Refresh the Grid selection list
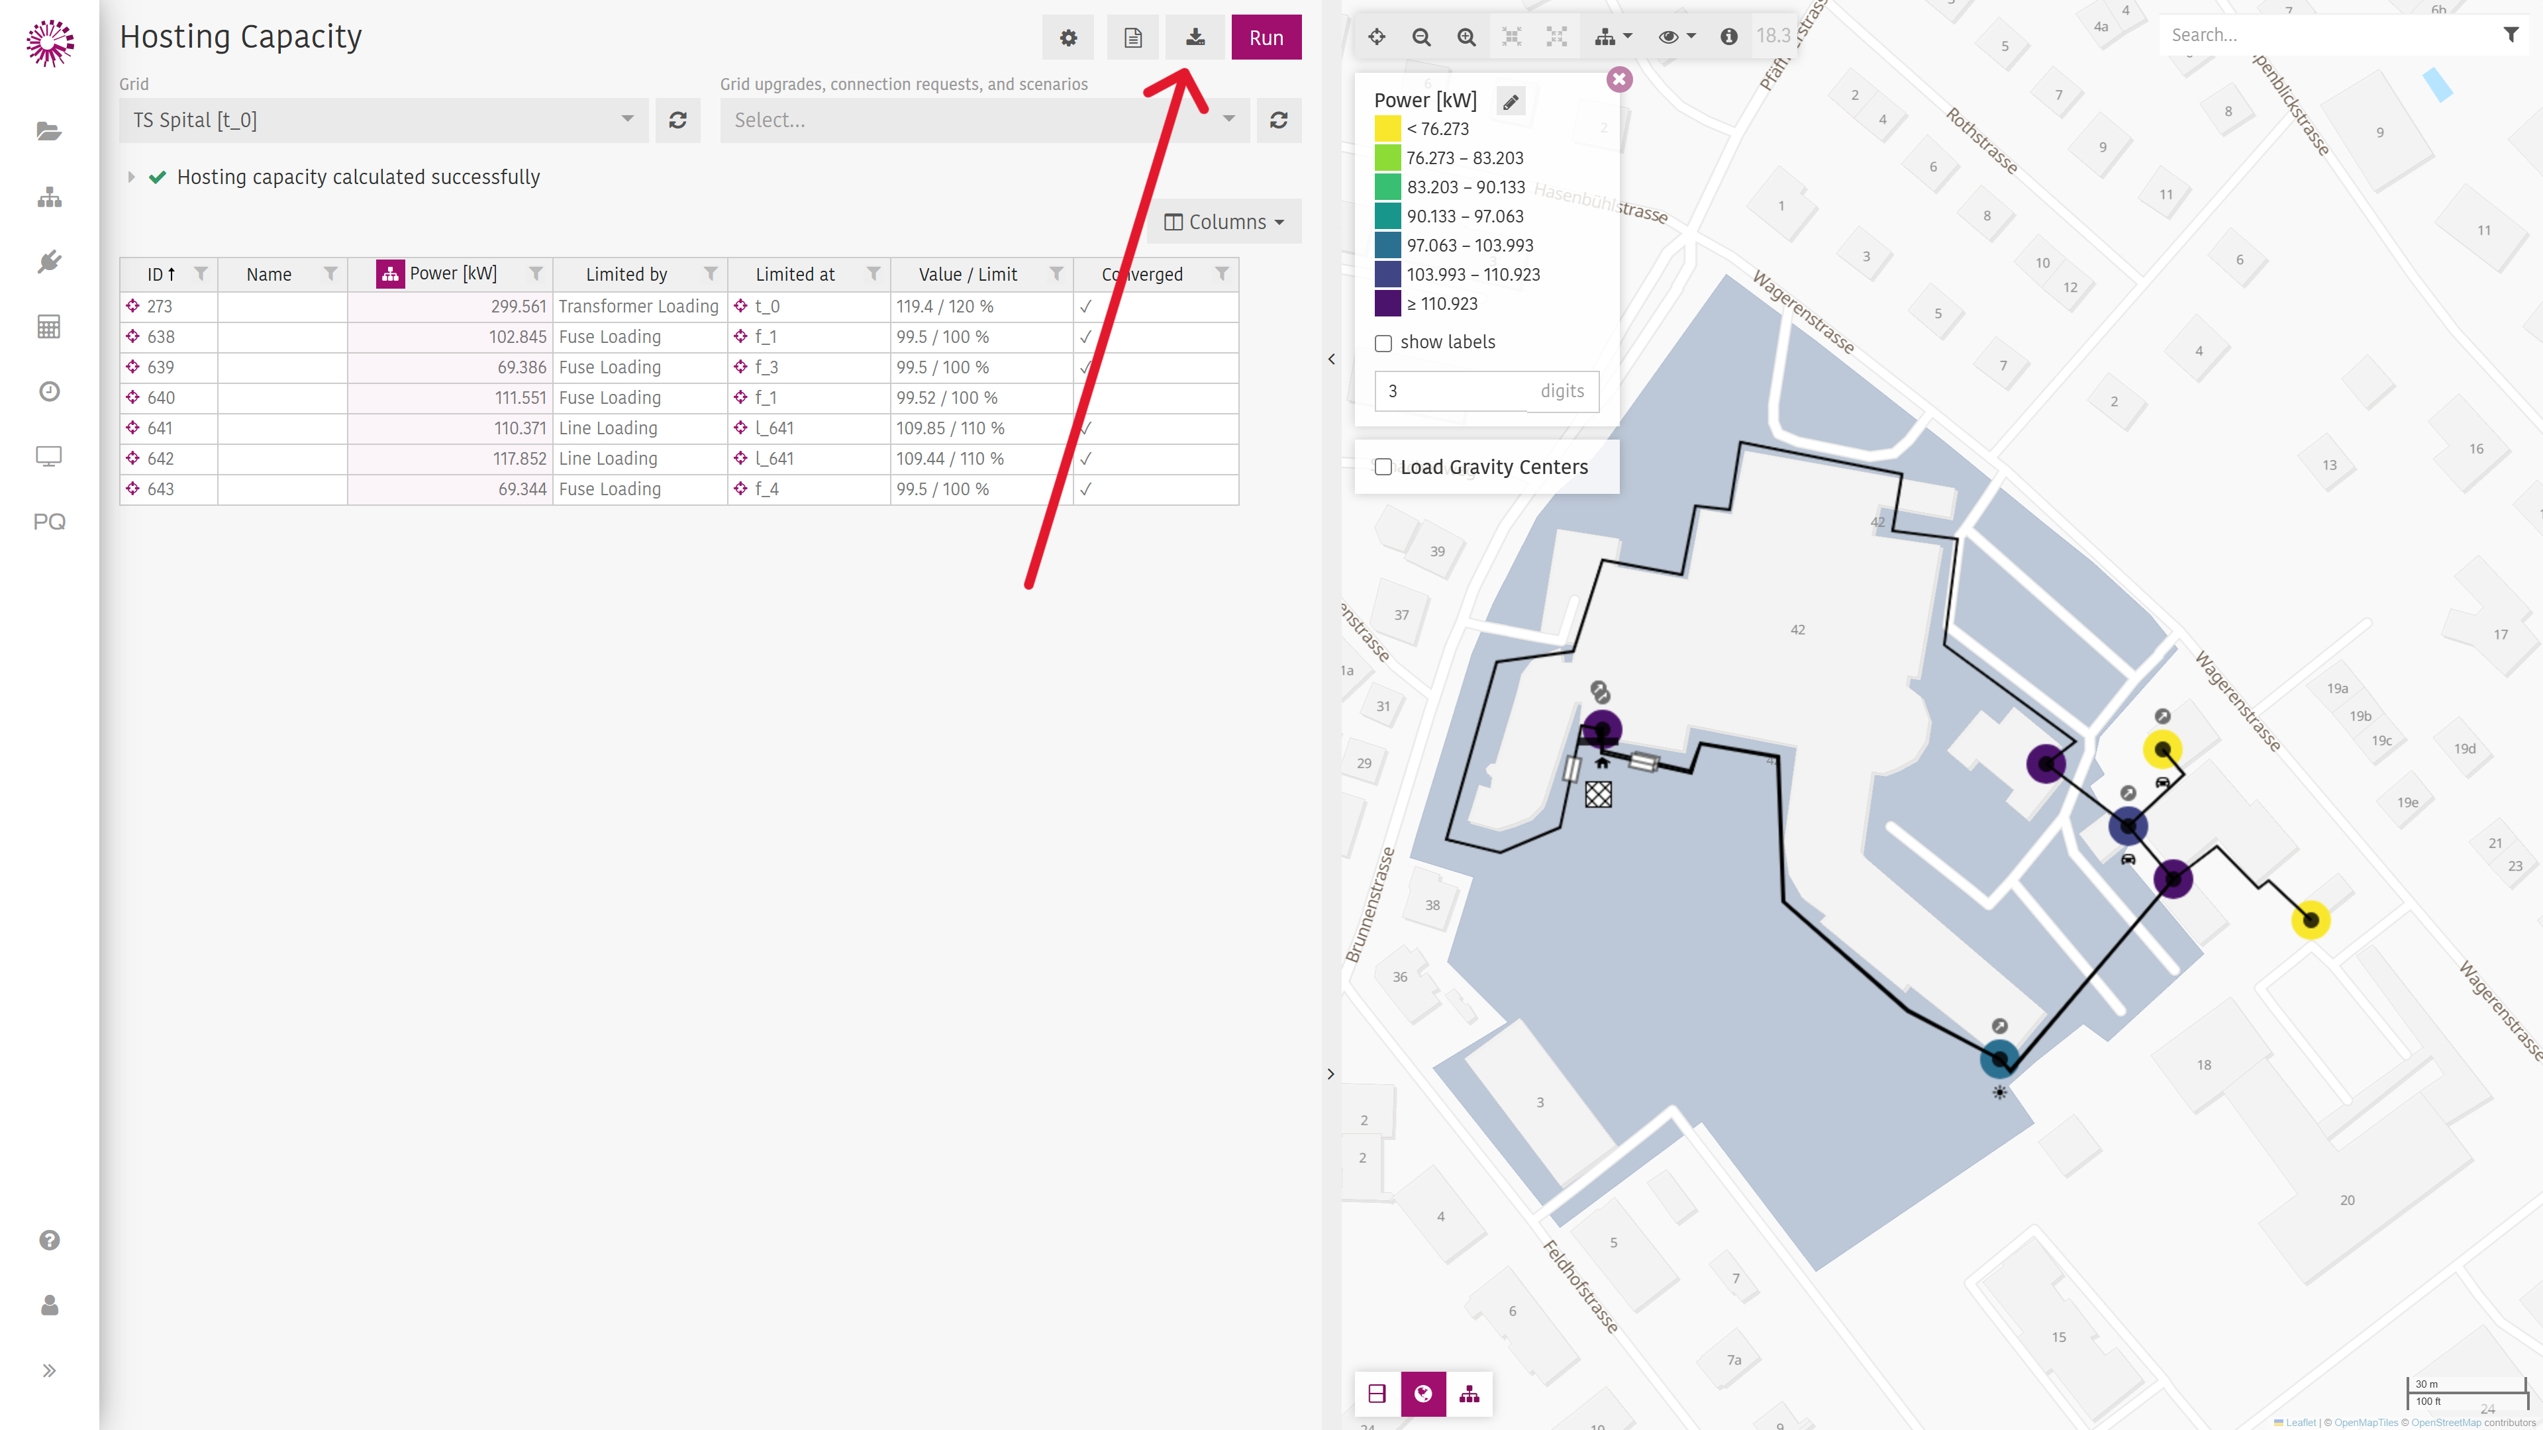 [677, 120]
